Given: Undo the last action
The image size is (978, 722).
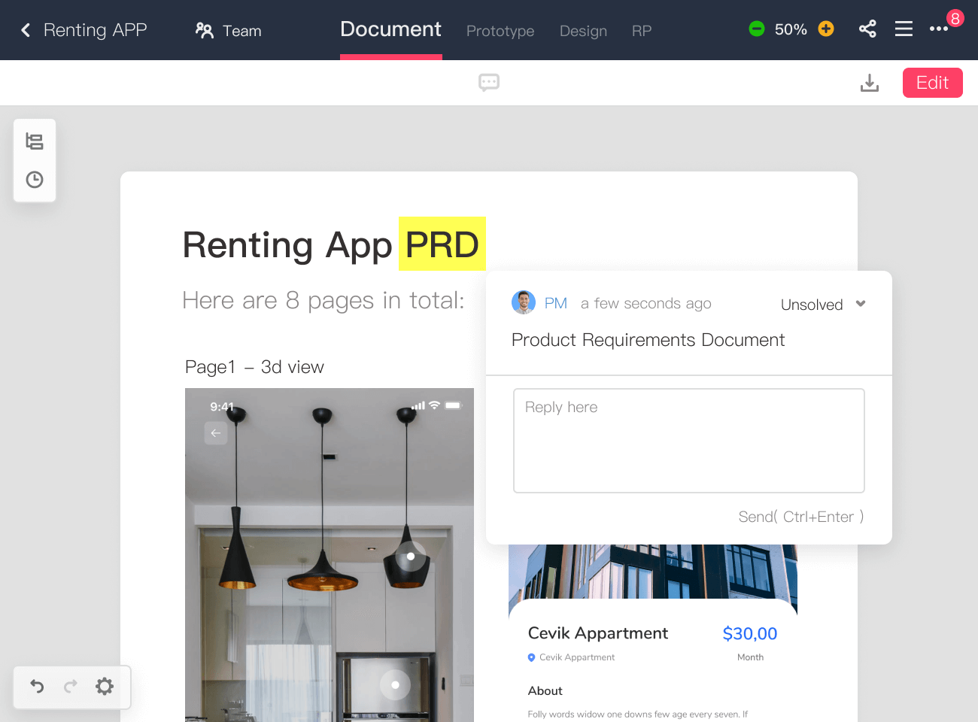Looking at the screenshot, I should coord(37,687).
